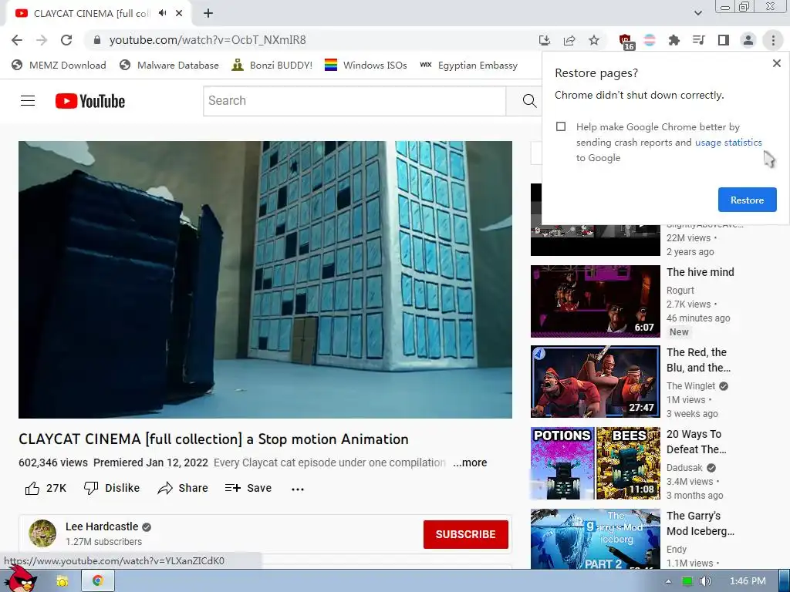
Task: Share the video
Action: point(183,488)
